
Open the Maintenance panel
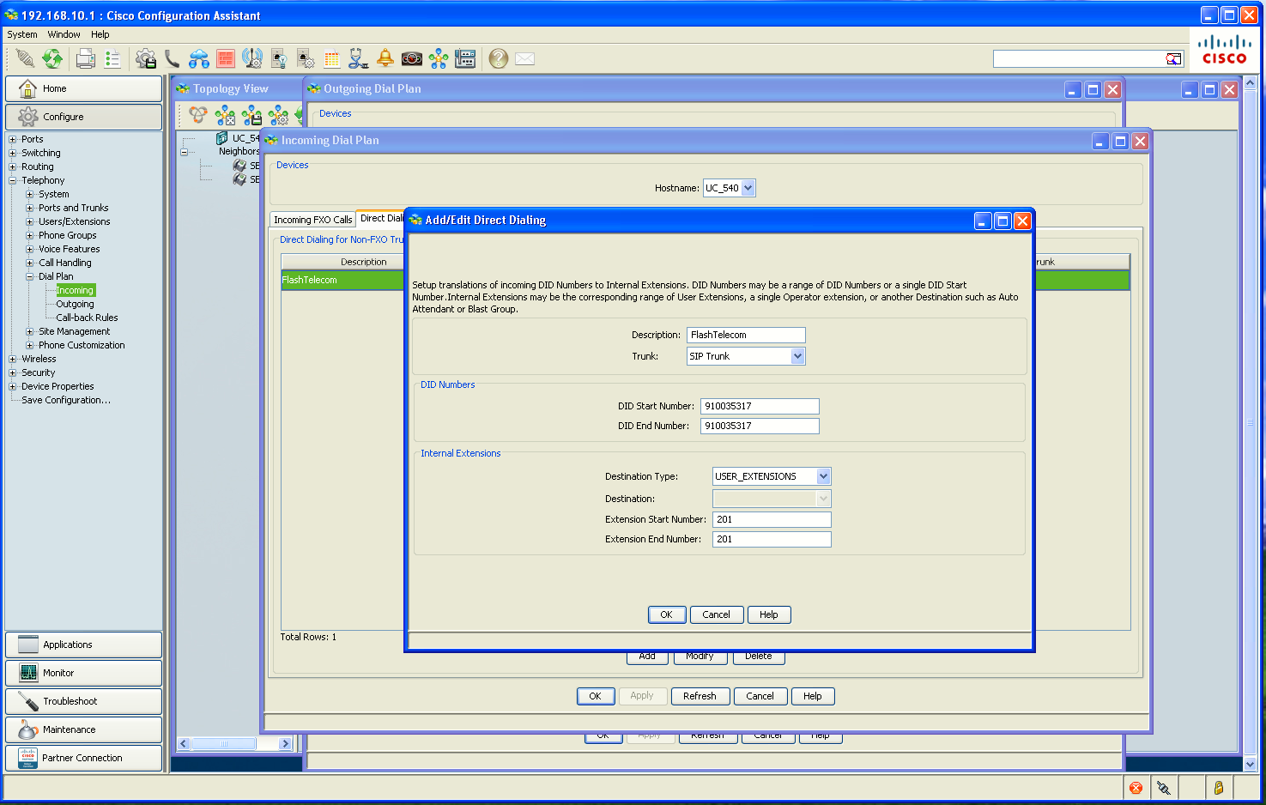click(84, 729)
